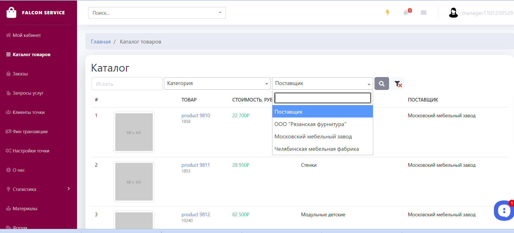
Task: Open Фин транзакции sidebar item
Action: click(30, 131)
